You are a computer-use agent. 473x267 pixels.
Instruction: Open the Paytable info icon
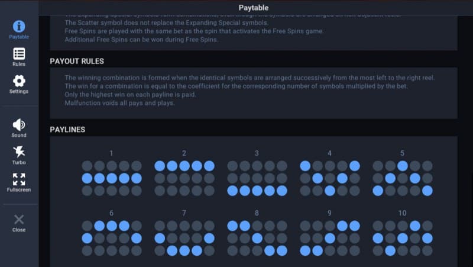(19, 26)
